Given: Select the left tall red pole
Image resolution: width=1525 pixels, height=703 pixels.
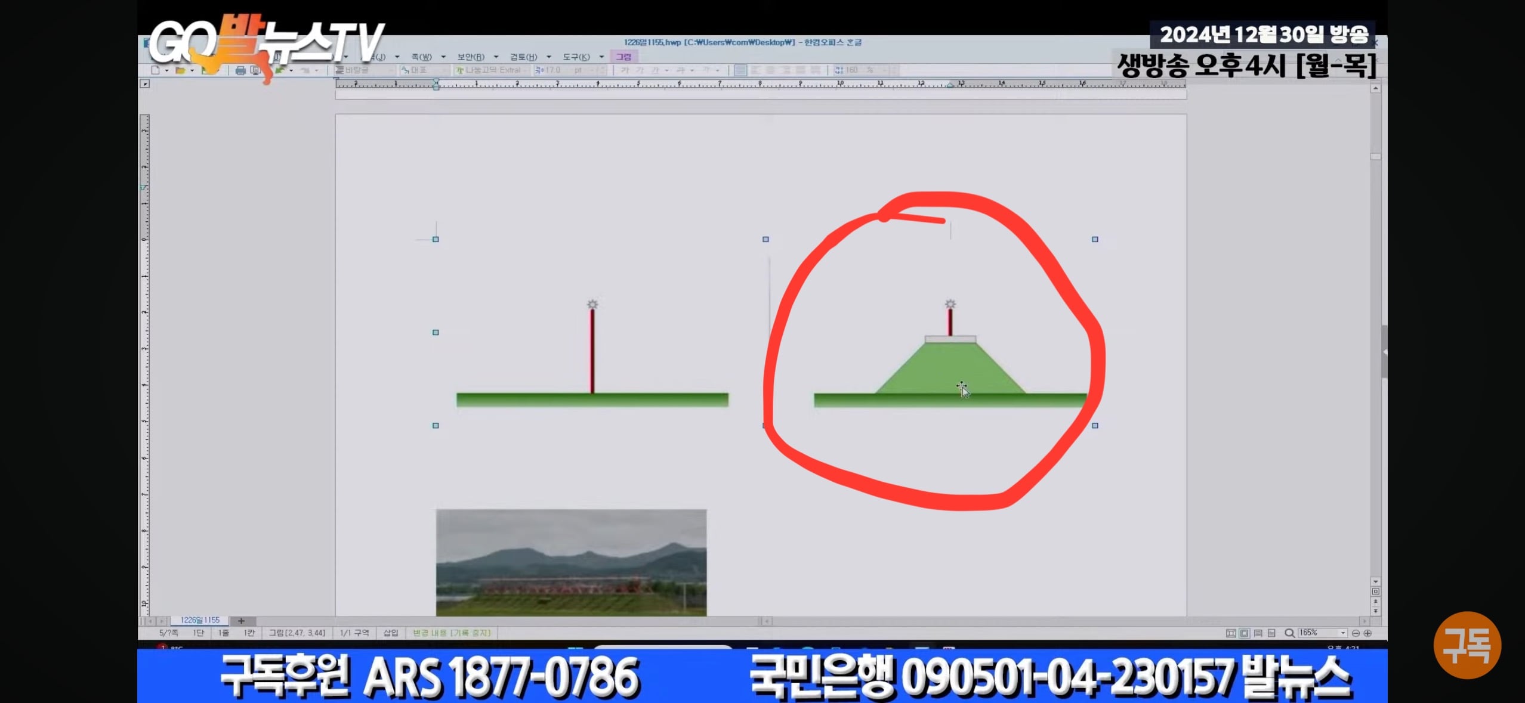Looking at the screenshot, I should tap(592, 351).
